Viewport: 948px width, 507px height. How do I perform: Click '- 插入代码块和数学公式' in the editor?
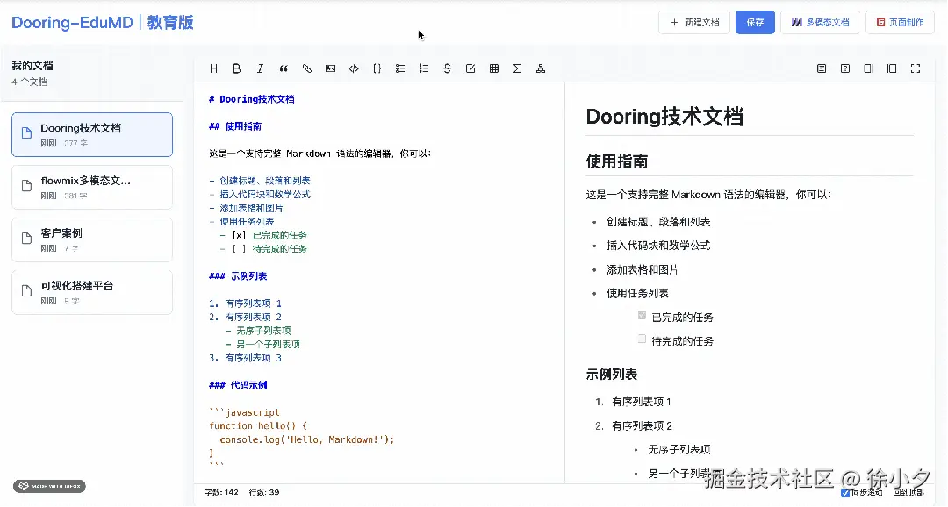259,195
